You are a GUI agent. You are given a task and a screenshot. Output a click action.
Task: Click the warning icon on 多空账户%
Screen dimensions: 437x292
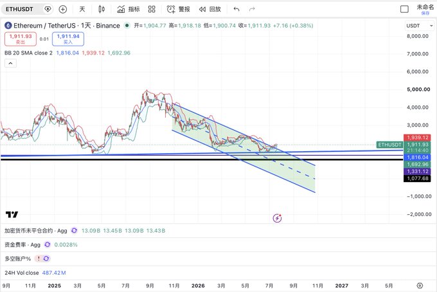click(x=39, y=259)
